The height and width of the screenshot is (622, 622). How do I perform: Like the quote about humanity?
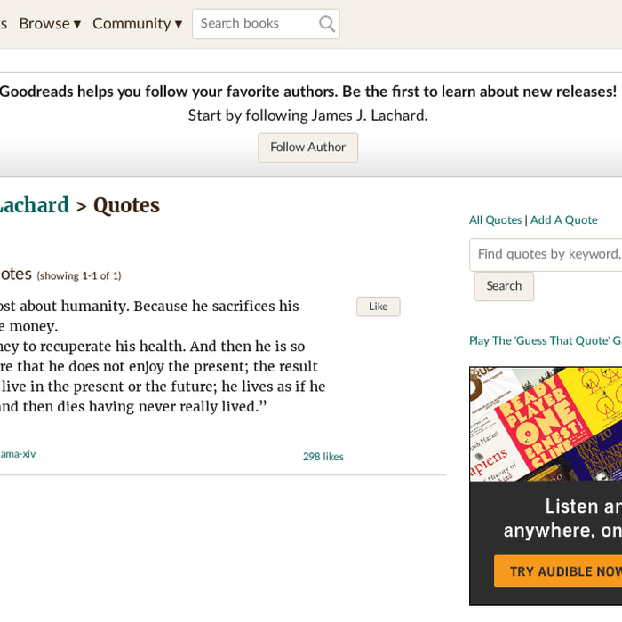378,307
